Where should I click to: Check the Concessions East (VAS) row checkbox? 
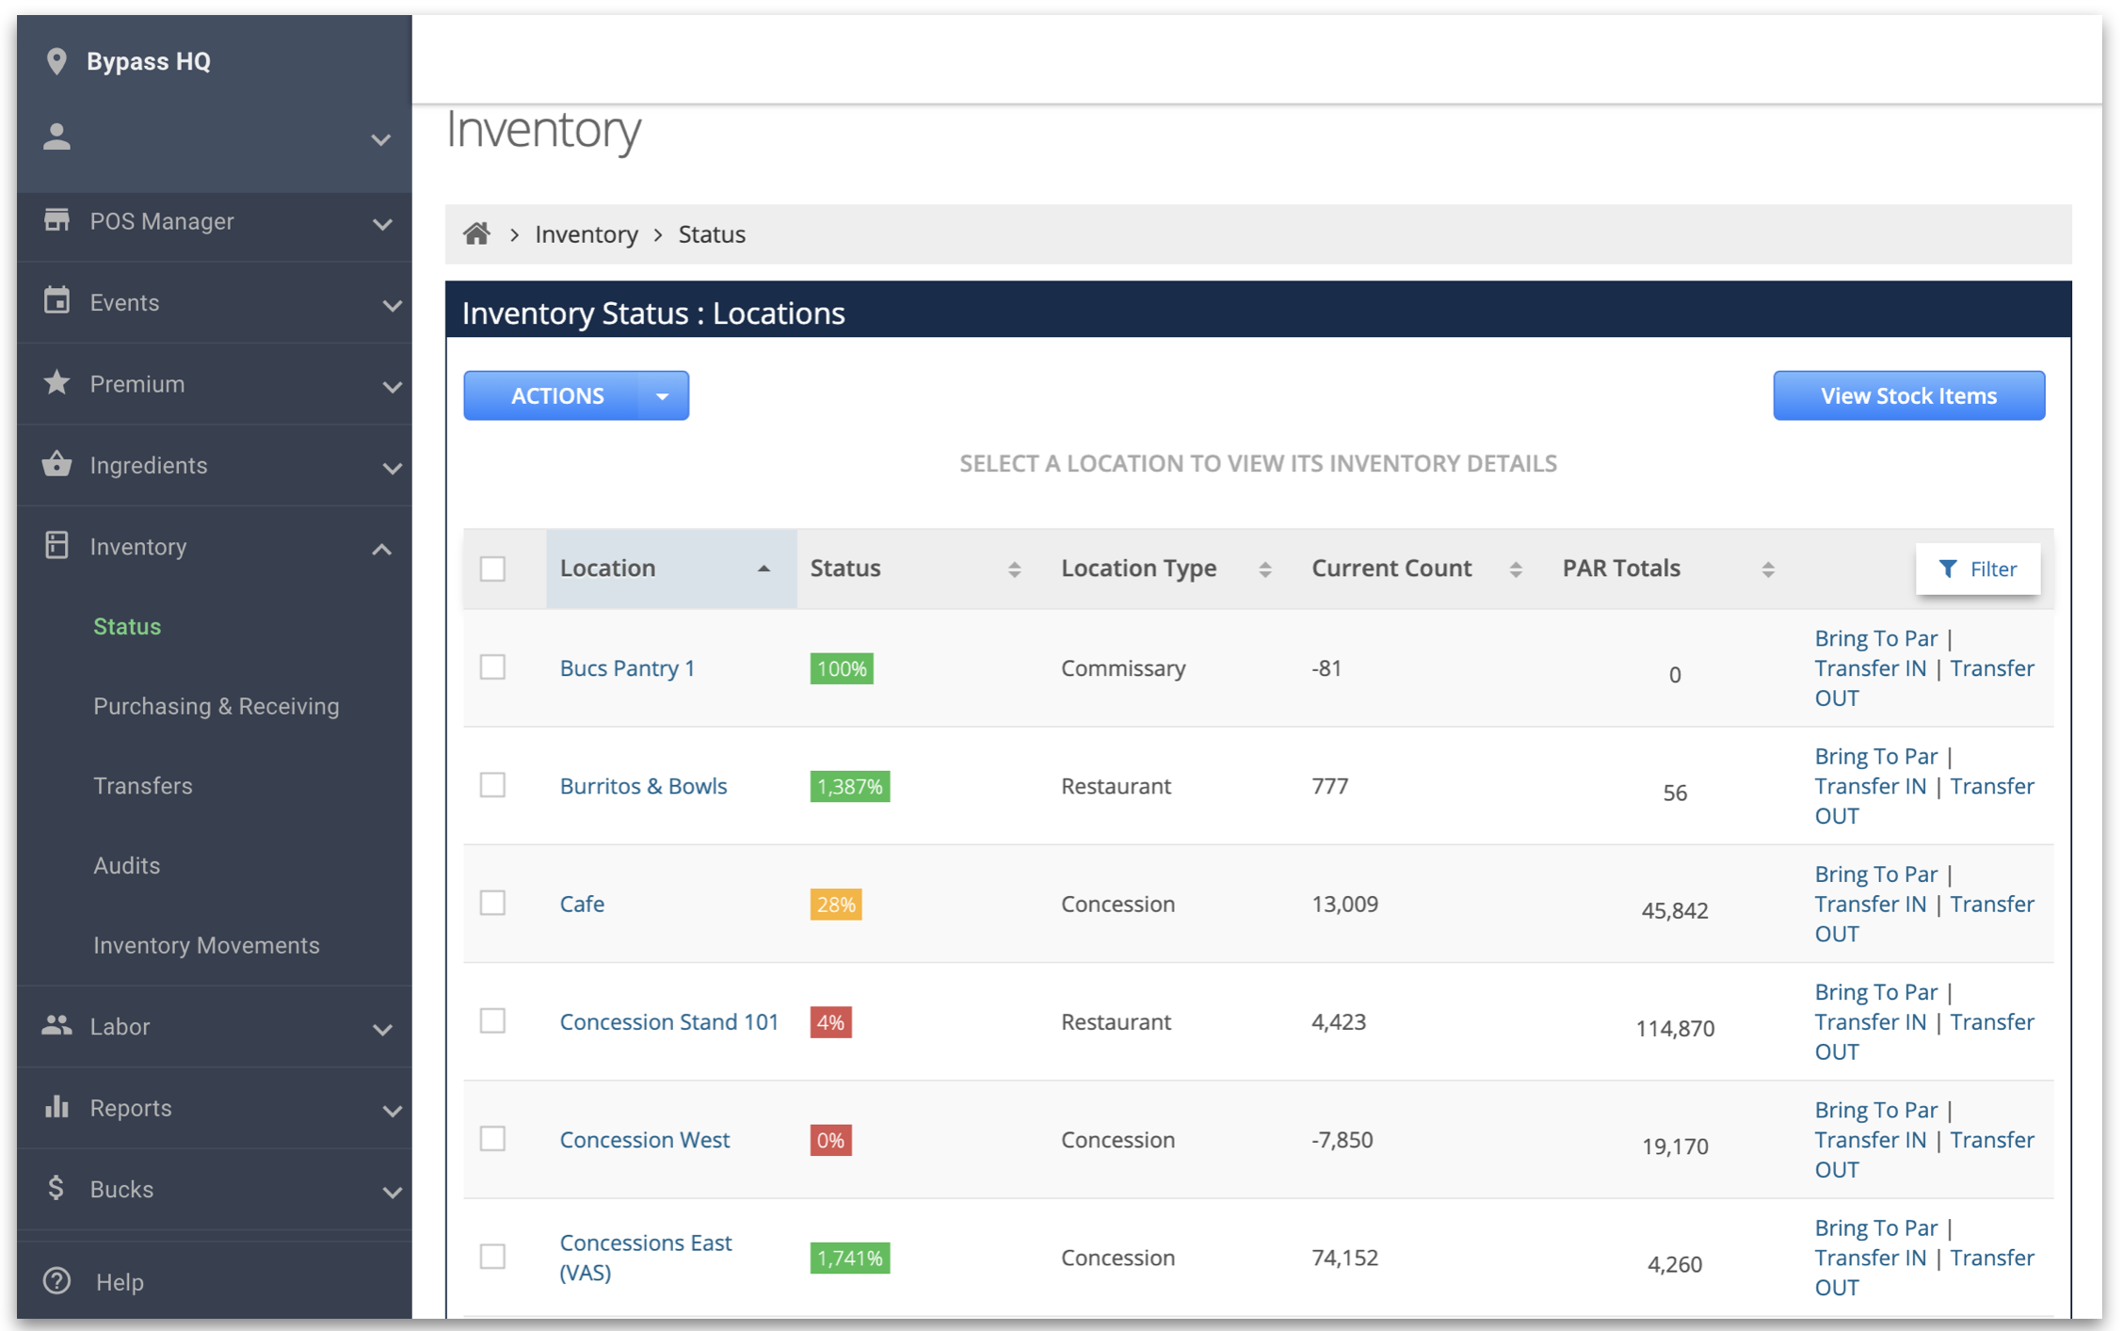(x=492, y=1257)
